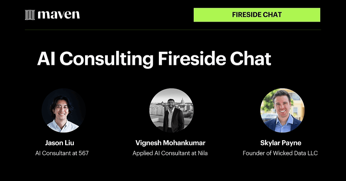Open Jason Liu's profile photo
346x181 pixels.
64,110
